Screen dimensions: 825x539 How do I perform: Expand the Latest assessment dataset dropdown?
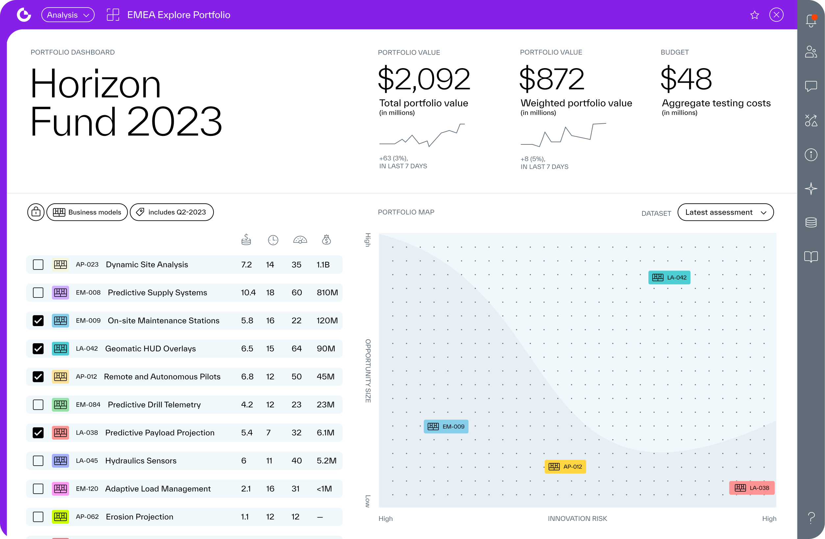[725, 212]
